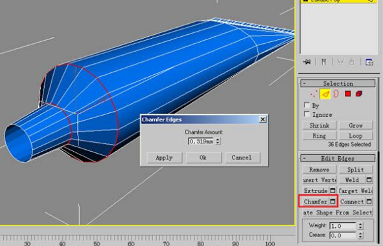Click Remove Modifier trash icon
Image resolution: width=383 pixels, height=246 pixels.
pos(352,62)
